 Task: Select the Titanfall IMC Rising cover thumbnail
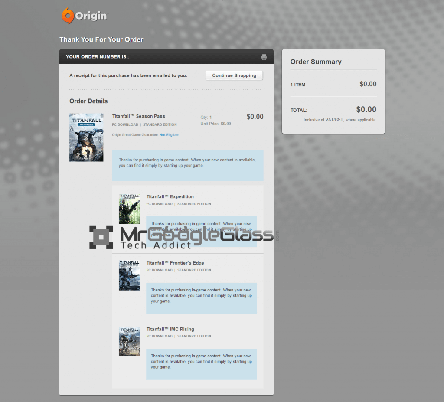(129, 341)
